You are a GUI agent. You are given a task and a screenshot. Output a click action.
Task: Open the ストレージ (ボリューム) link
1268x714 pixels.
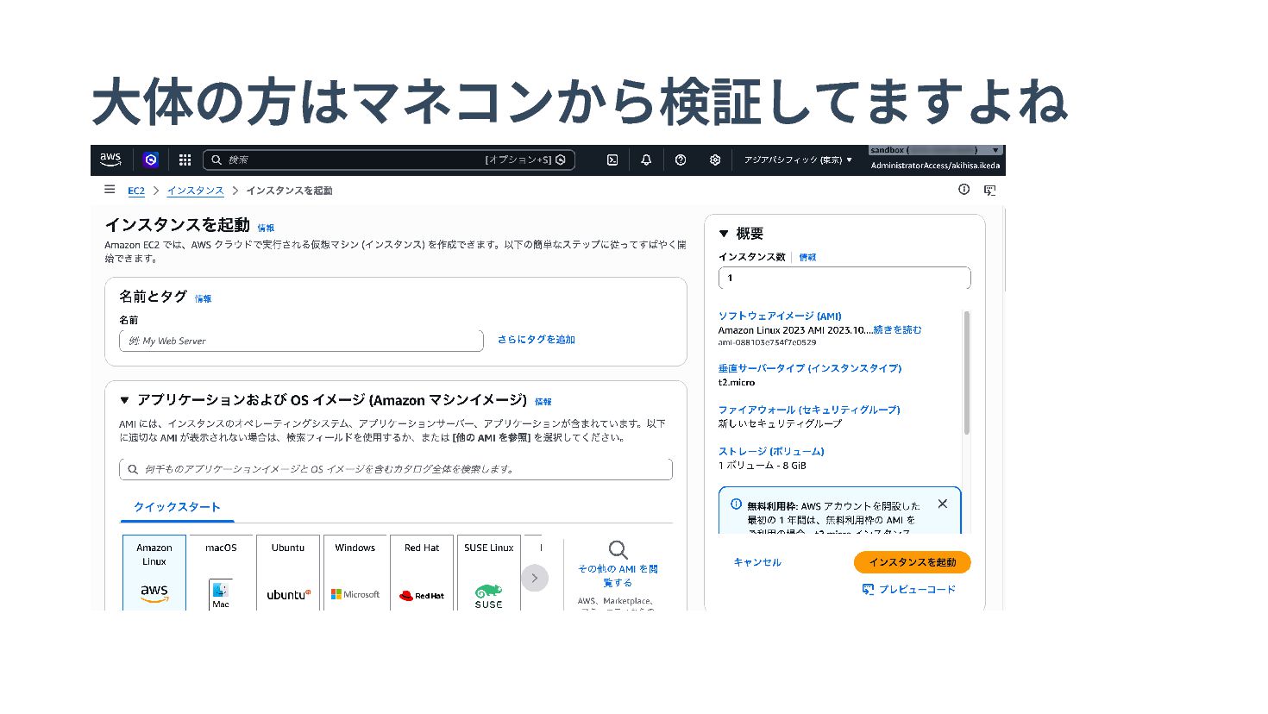[x=771, y=451]
